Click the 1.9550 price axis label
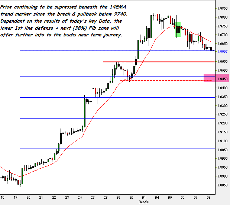This screenshot has height=205, width=230. 222,62
